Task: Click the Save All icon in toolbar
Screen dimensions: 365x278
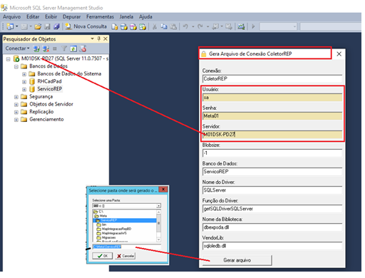Action: [56, 26]
